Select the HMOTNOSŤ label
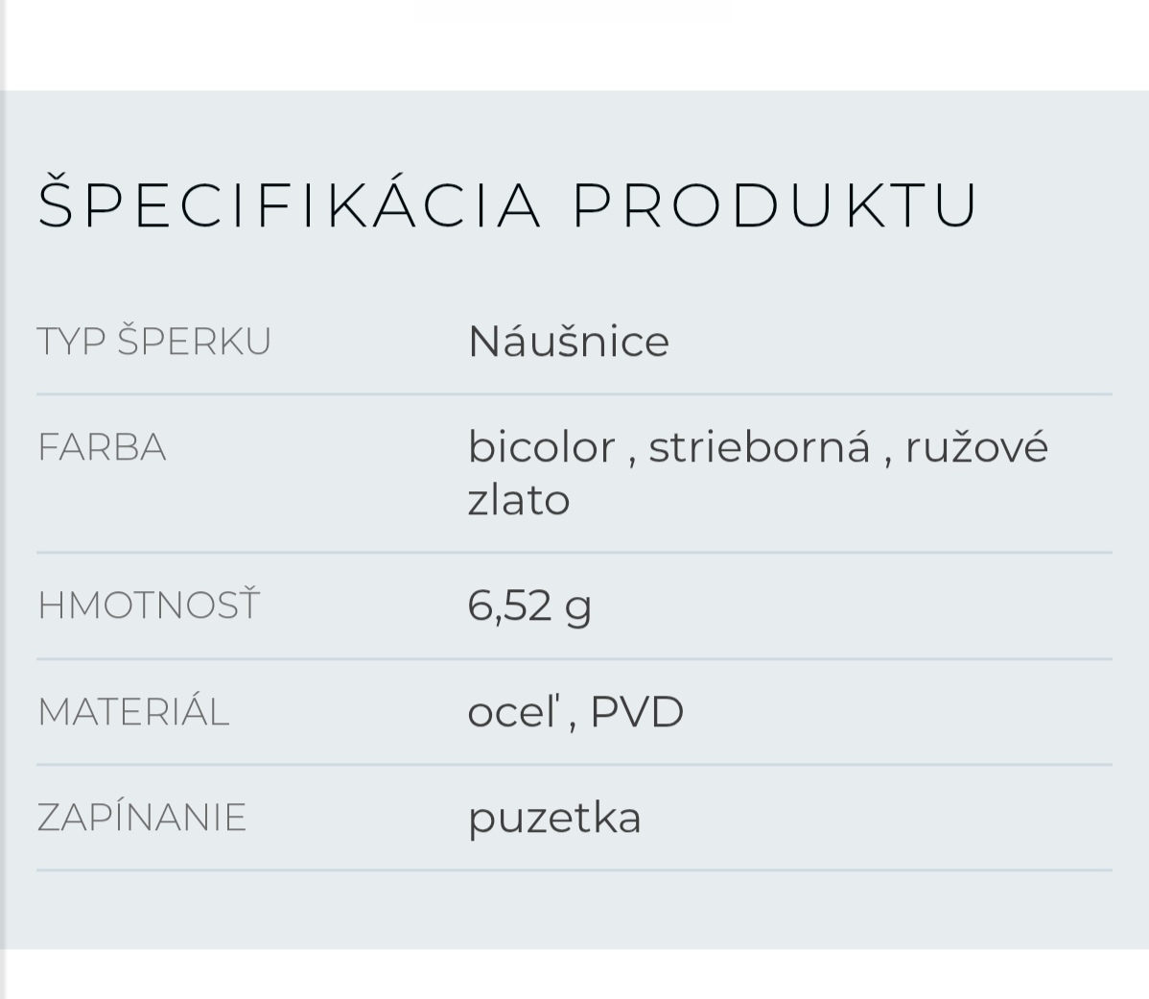The width and height of the screenshot is (1149, 999). [x=149, y=606]
